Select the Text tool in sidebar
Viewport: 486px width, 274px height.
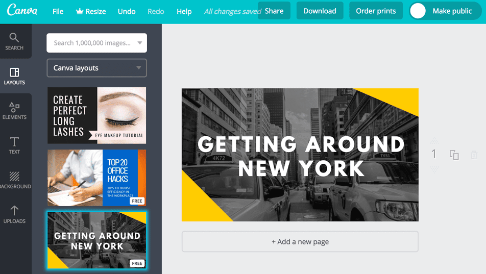[x=14, y=145]
